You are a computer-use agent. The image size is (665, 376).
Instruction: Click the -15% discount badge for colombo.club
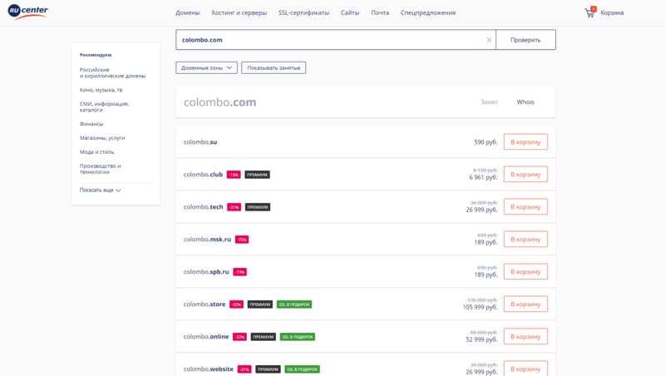[x=234, y=175]
